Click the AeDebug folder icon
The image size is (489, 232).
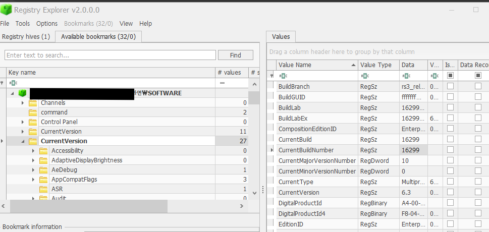tap(43, 170)
